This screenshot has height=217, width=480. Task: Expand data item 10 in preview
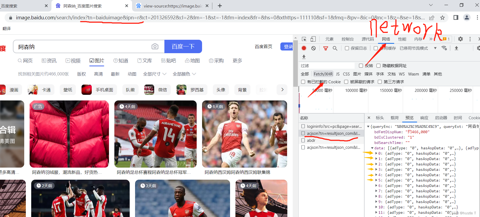[x=376, y=207]
